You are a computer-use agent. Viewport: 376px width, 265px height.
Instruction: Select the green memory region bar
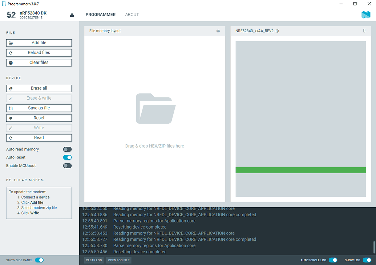tap(301, 169)
